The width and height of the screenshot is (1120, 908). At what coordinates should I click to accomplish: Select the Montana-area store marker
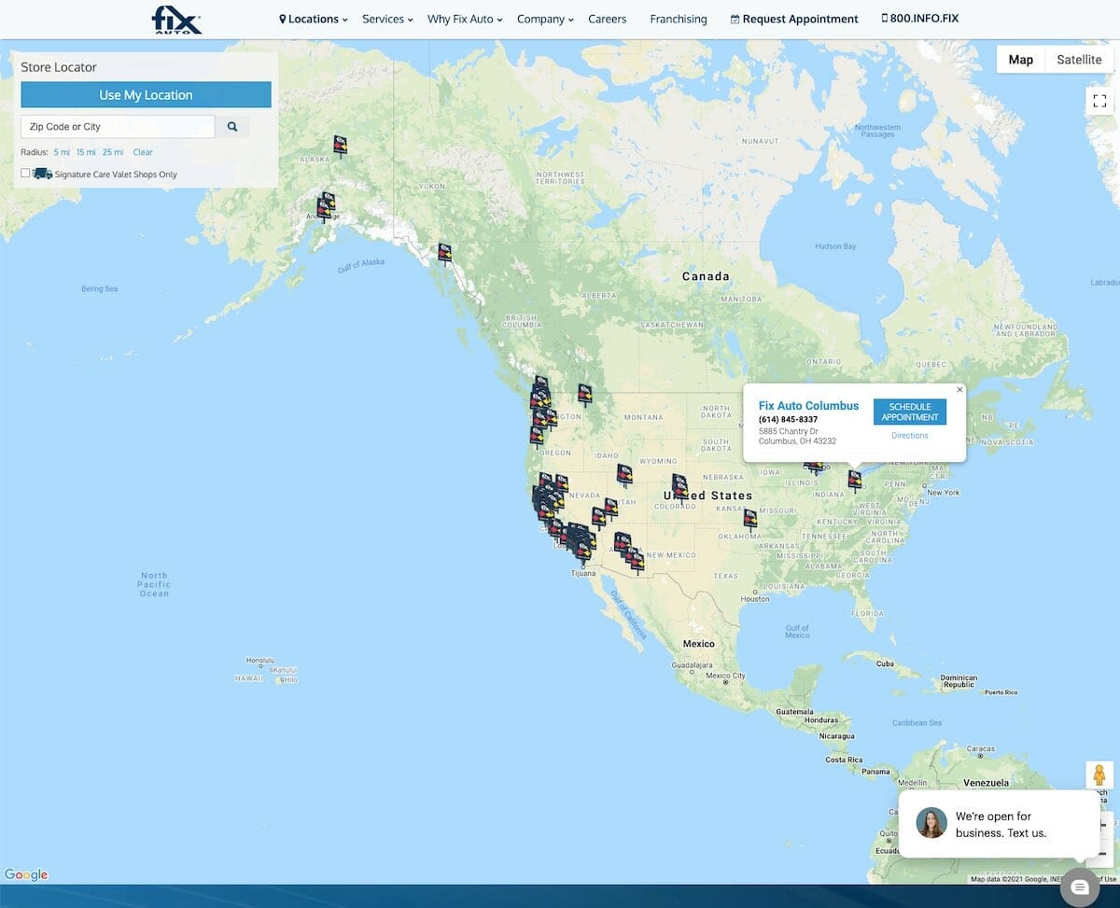click(584, 394)
